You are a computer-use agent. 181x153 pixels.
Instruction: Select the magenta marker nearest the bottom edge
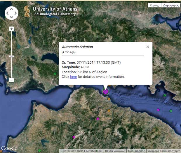(74, 137)
